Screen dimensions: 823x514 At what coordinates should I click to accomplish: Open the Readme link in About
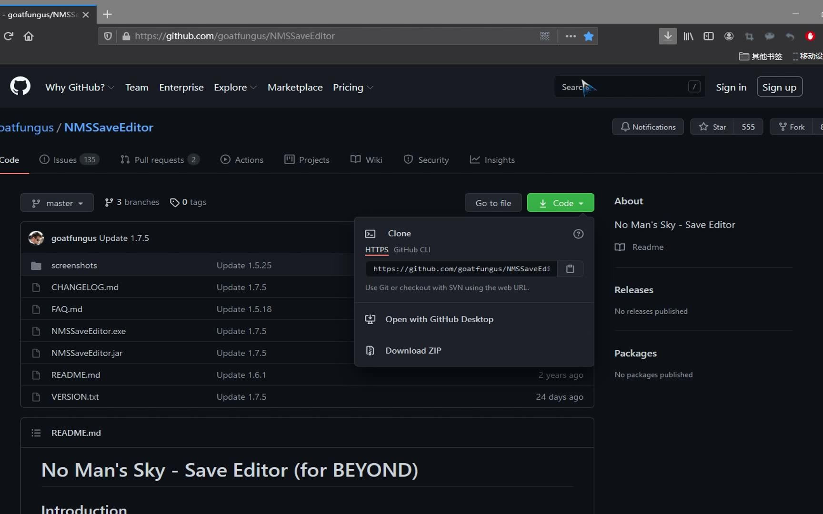(639, 247)
